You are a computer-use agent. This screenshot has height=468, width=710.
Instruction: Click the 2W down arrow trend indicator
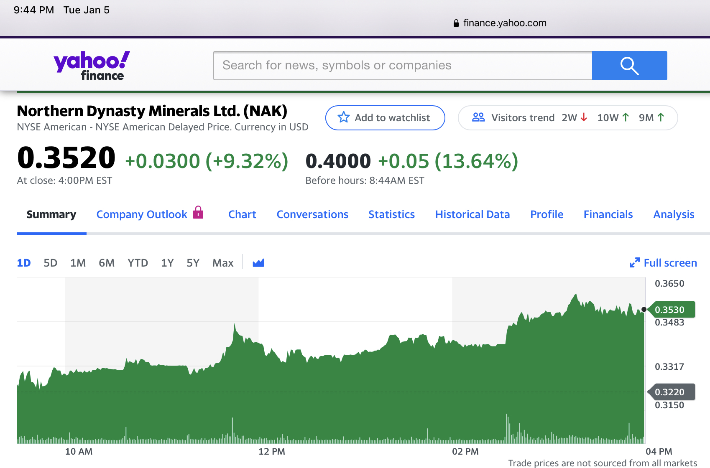(584, 117)
